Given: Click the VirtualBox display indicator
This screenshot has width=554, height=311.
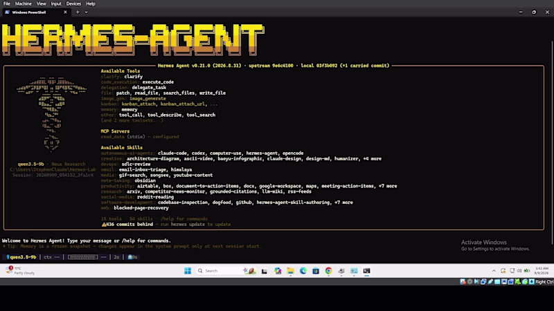Looking at the screenshot, I should (x=504, y=281).
